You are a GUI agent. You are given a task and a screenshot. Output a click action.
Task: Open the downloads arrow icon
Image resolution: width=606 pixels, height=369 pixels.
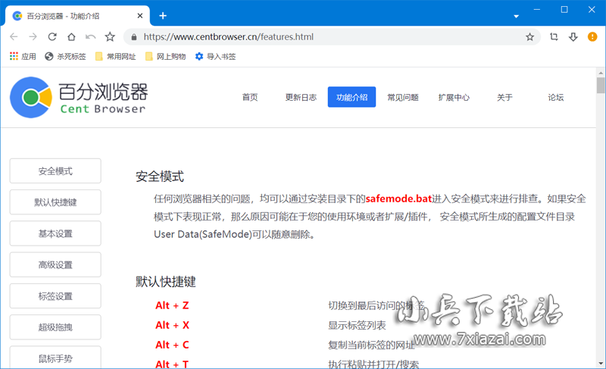[573, 36]
